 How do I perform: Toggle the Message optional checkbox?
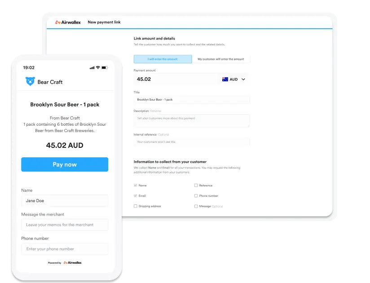(196, 206)
